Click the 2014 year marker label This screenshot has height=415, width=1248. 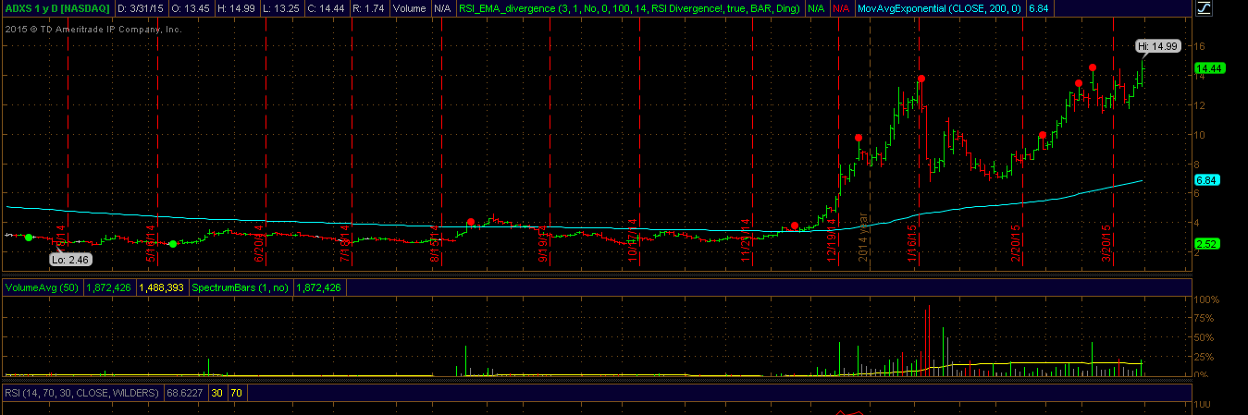[x=863, y=239]
